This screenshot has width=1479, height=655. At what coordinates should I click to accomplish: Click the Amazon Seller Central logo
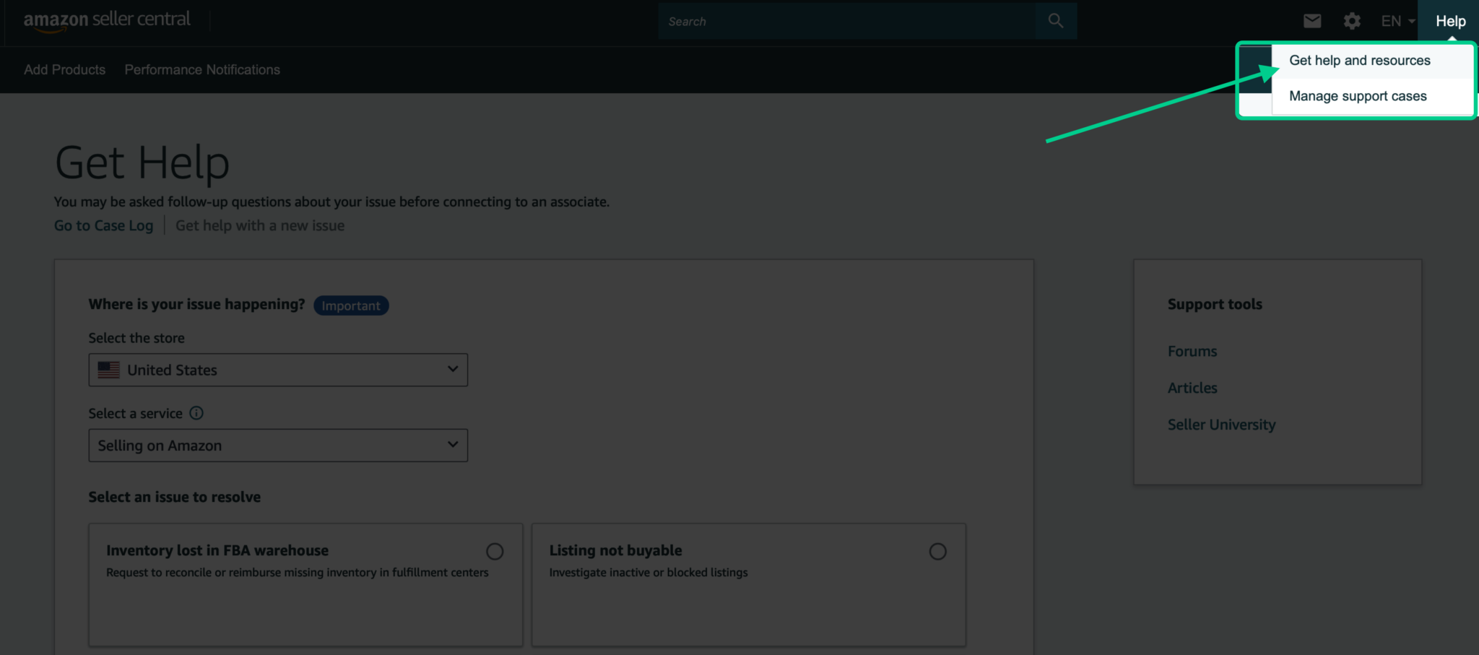point(107,20)
